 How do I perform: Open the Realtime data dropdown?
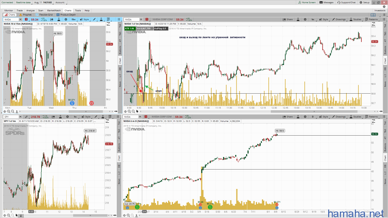(23, 2)
